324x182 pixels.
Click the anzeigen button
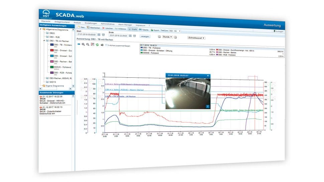click(x=145, y=36)
